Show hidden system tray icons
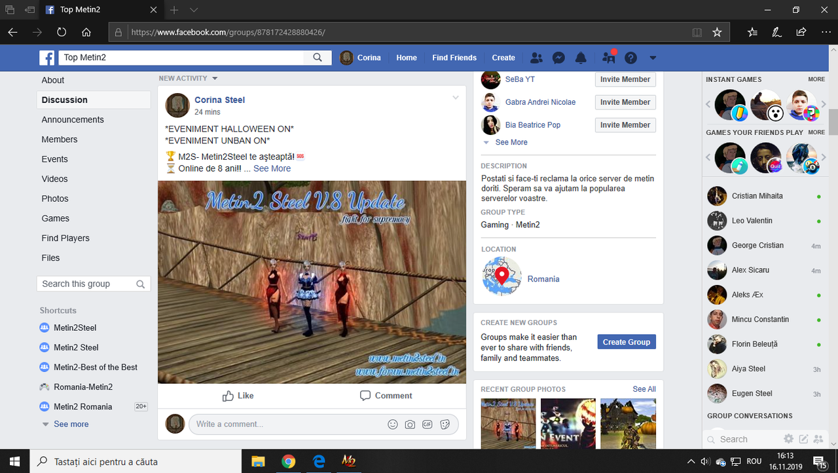Image resolution: width=838 pixels, height=473 pixels. tap(691, 461)
